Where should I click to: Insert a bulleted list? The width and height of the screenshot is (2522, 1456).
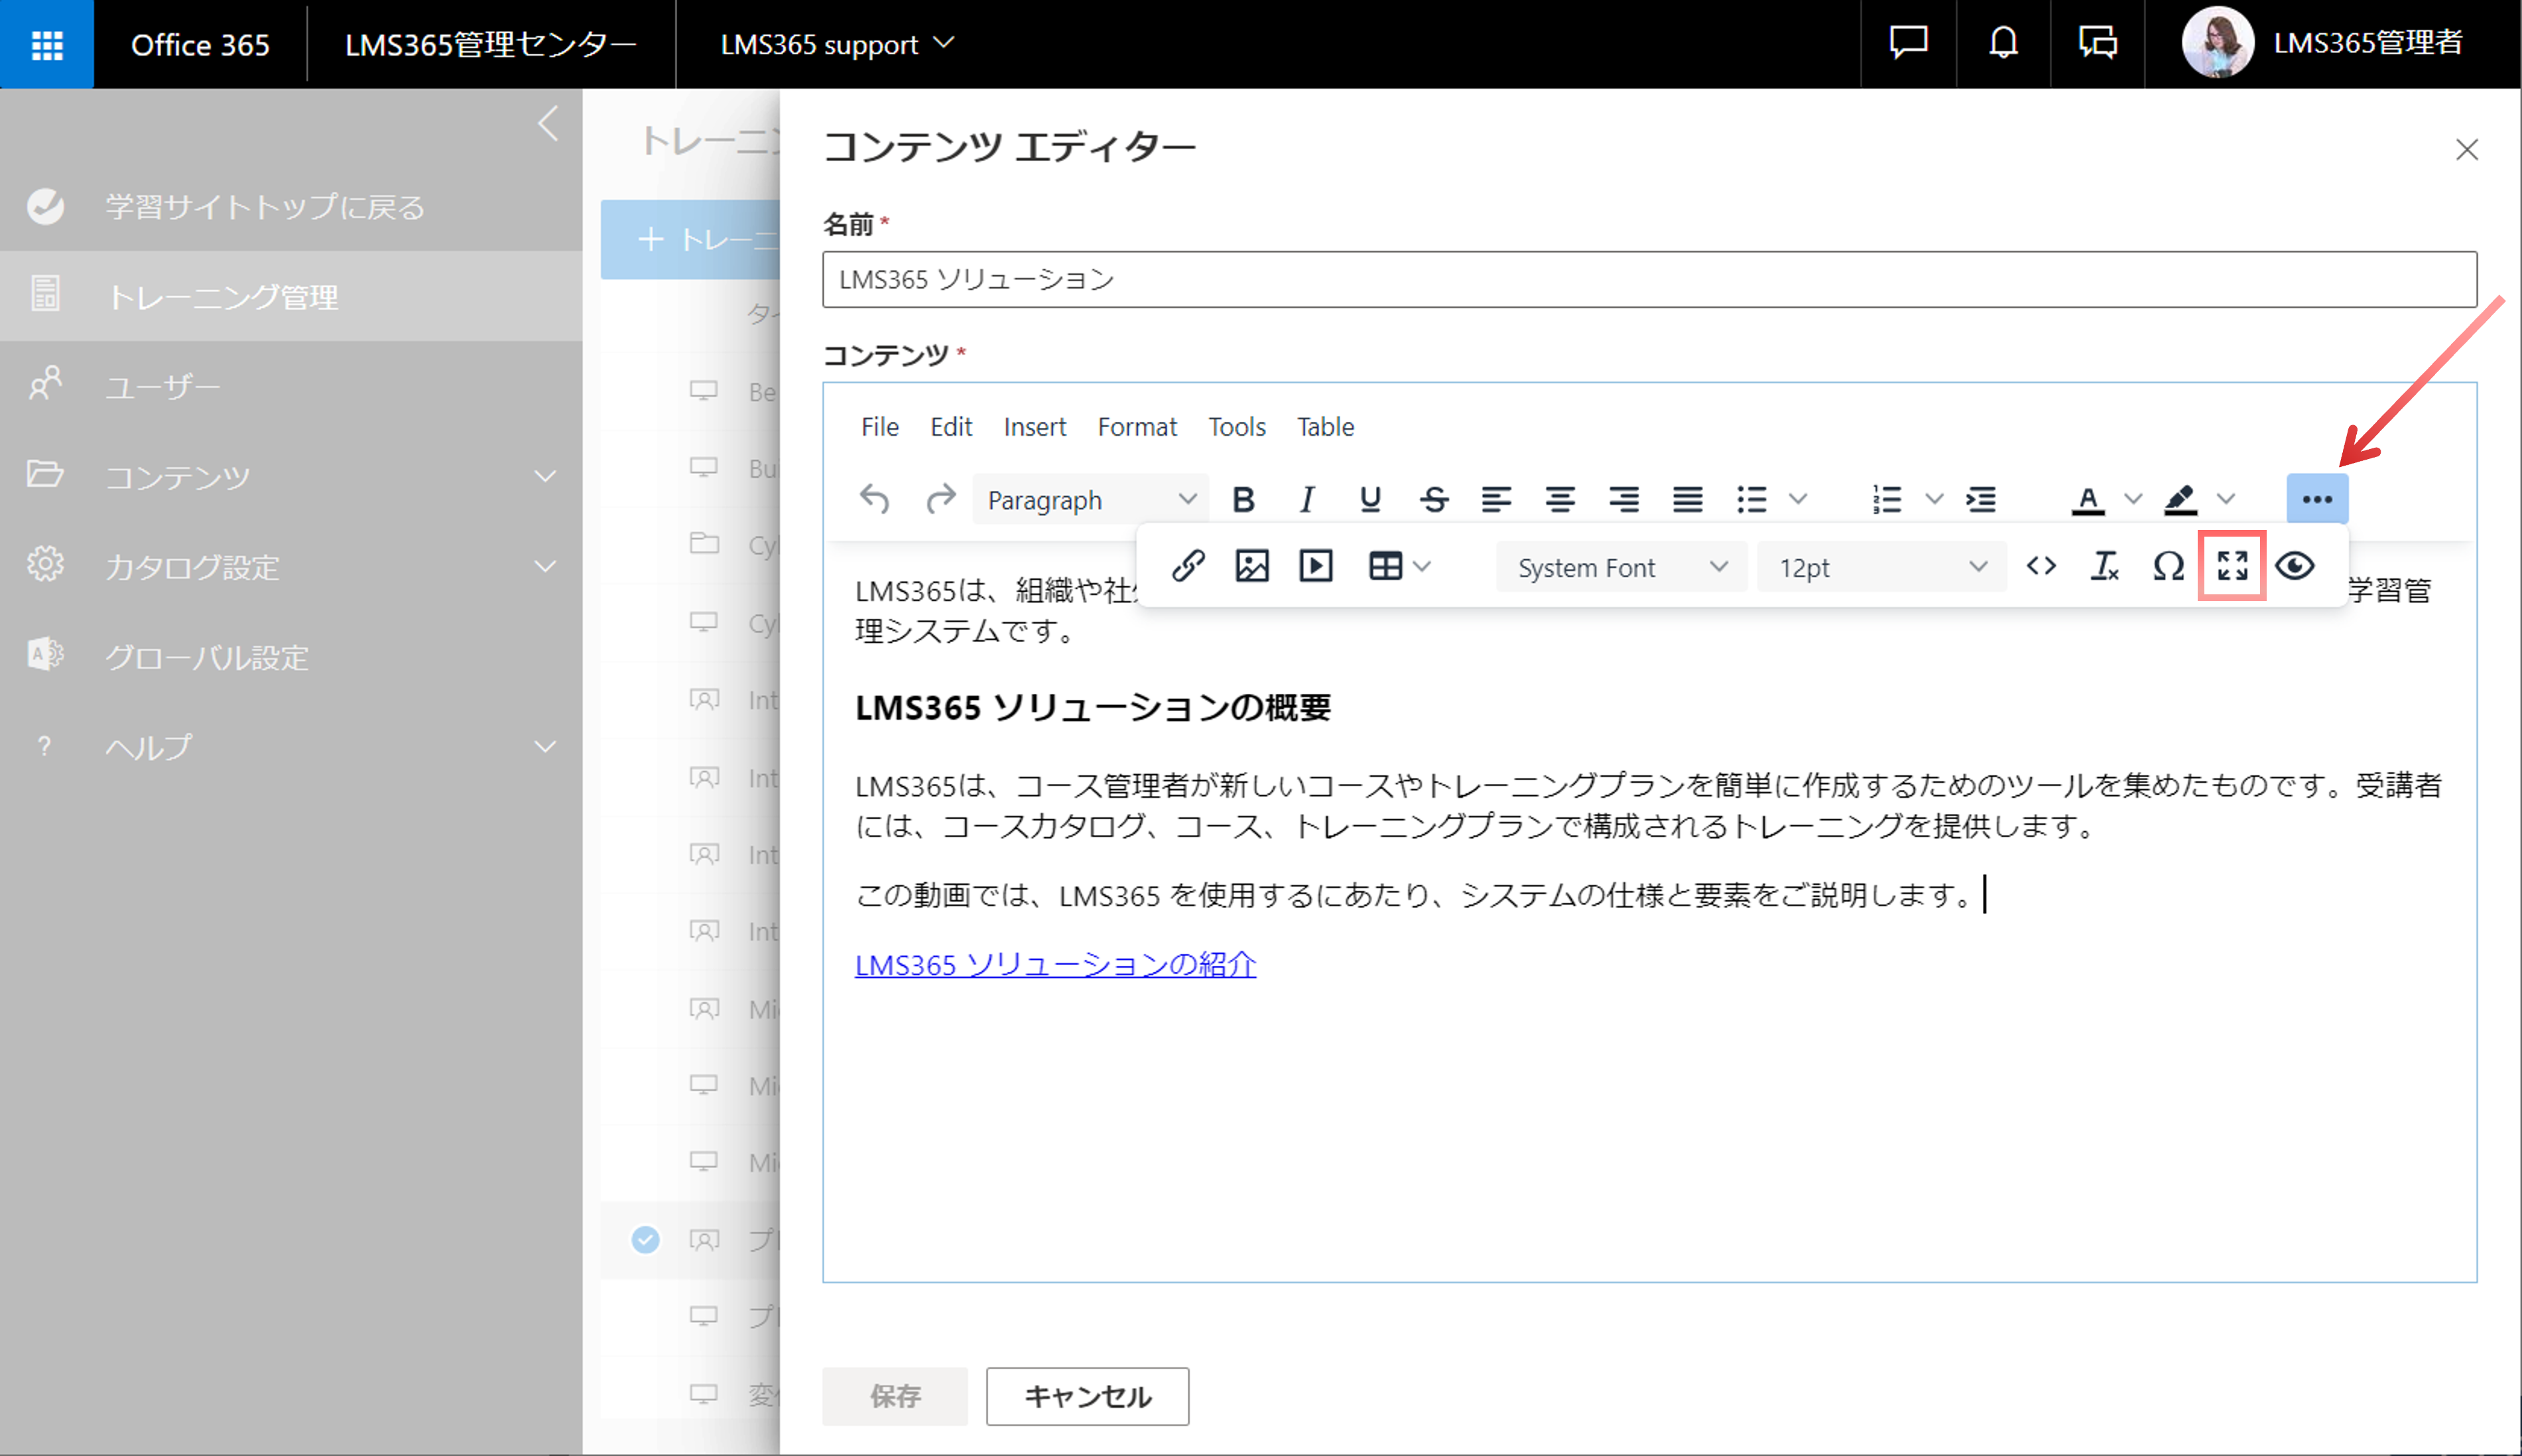(x=1752, y=499)
